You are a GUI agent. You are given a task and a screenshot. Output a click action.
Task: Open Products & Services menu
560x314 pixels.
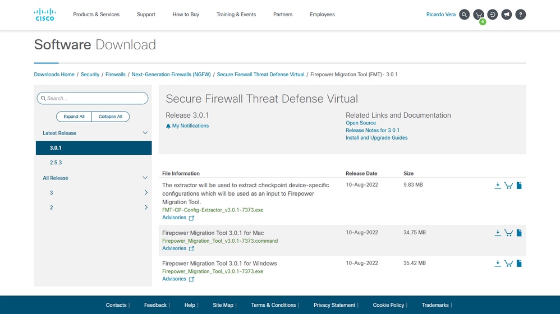96,15
